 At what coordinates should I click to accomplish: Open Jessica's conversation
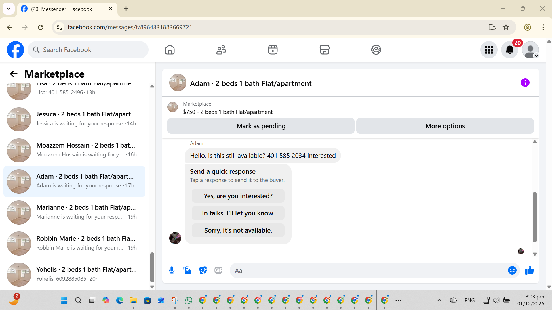click(74, 119)
